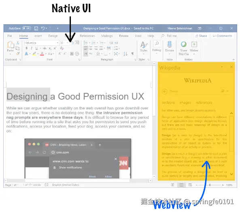Click the Wikipedia pane back arrow icon
240x212 pixels.
[x=165, y=92]
